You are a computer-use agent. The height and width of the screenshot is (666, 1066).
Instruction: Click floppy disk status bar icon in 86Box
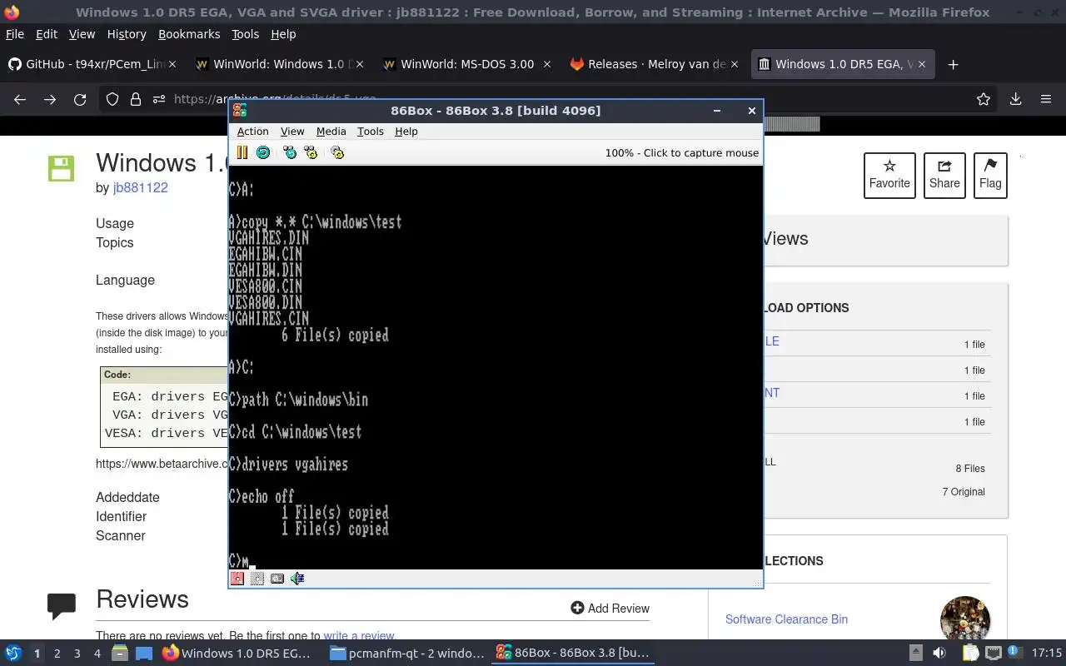tap(237, 579)
